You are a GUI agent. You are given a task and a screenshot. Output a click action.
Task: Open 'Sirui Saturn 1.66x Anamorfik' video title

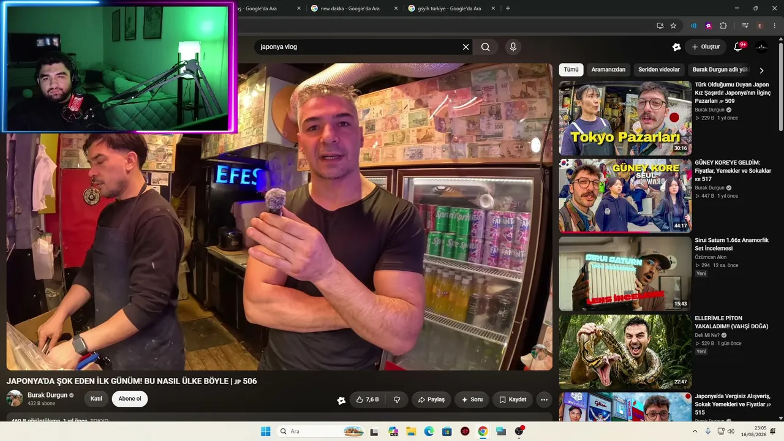[731, 244]
